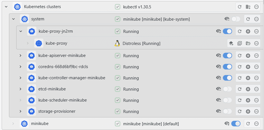The width and height of the screenshot is (264, 130).
Task: Expand the minikube default namespace entry
Action: (x=13, y=124)
